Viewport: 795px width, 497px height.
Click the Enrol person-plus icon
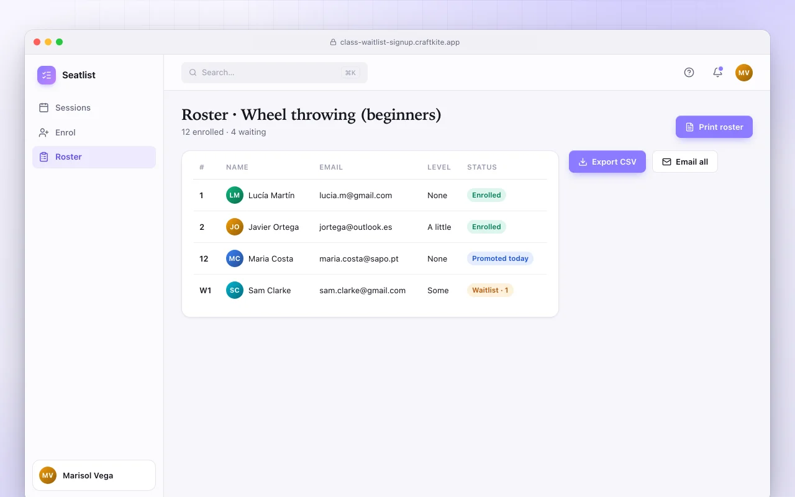43,132
